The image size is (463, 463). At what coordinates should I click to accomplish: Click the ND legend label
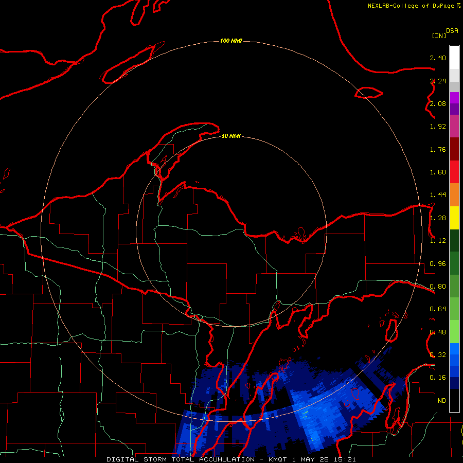click(x=442, y=401)
